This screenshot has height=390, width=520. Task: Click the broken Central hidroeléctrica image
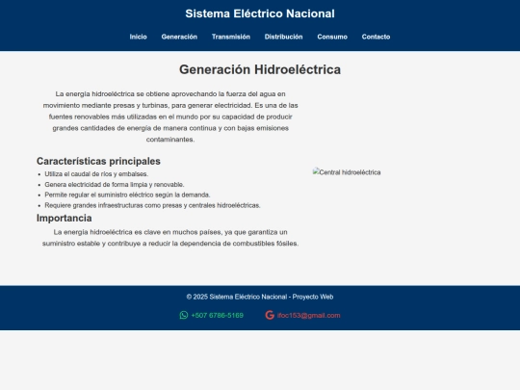(347, 172)
